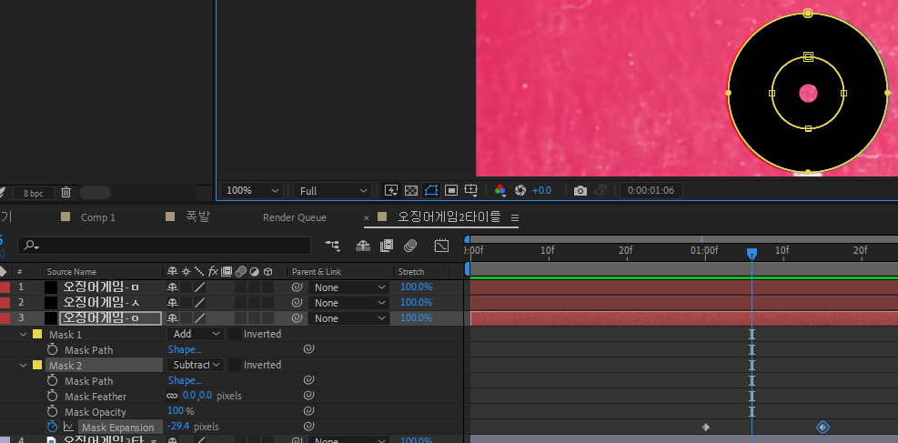Click layer 3 parent pick whip icon
The image size is (898, 443).
(x=297, y=318)
